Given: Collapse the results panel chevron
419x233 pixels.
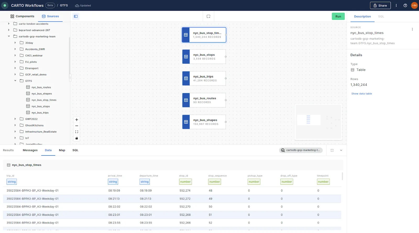Looking at the screenshot, I should 341,150.
